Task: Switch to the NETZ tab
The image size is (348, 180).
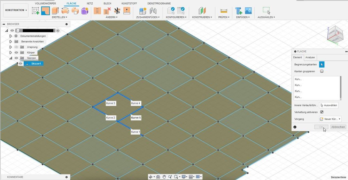Action: [x=90, y=3]
